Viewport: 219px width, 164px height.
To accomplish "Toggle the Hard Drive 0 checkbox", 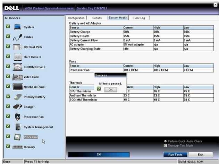I will [x=8, y=56].
